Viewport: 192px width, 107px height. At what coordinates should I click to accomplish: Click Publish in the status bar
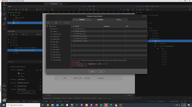coord(59,101)
